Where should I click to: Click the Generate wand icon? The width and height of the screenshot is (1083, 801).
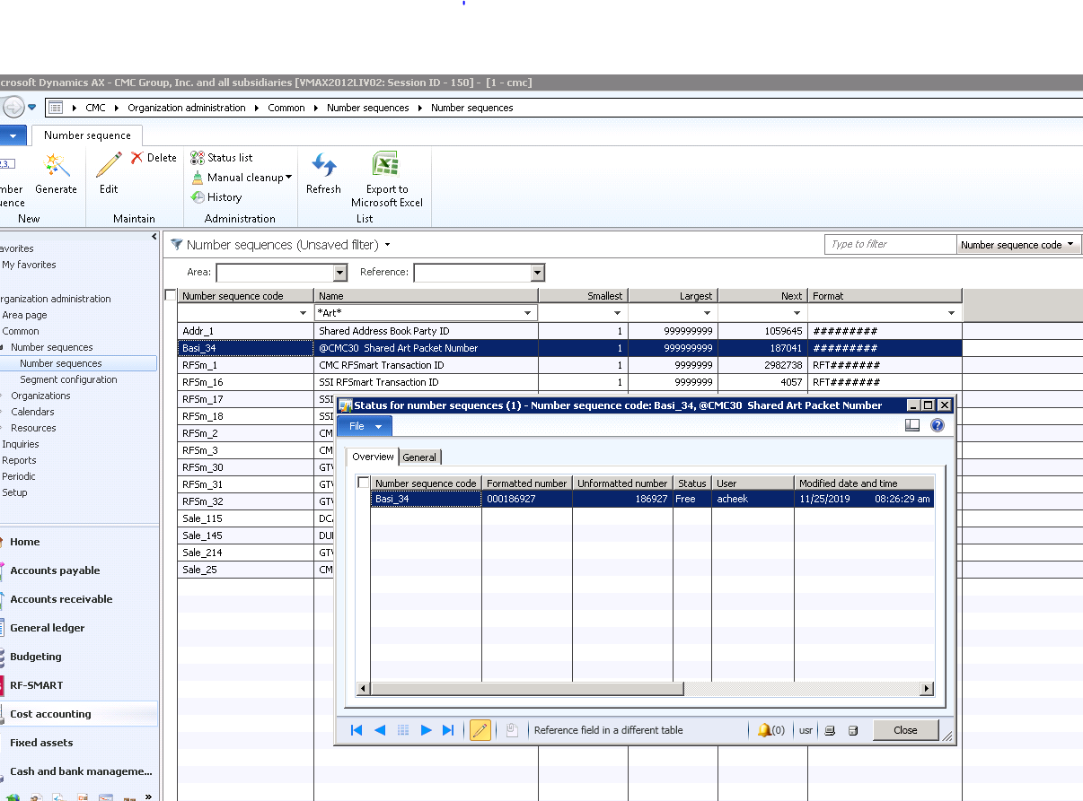pyautogui.click(x=56, y=166)
